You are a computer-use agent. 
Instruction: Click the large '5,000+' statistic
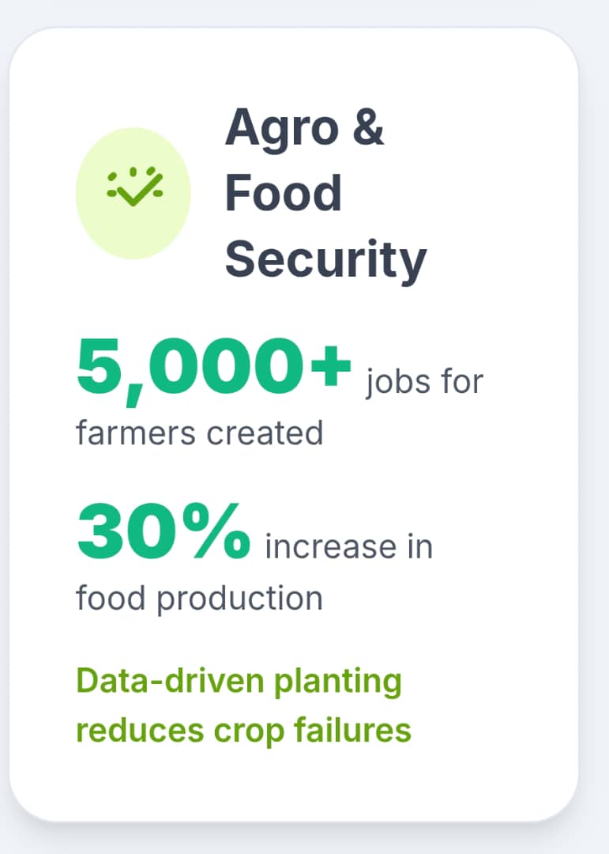[214, 371]
